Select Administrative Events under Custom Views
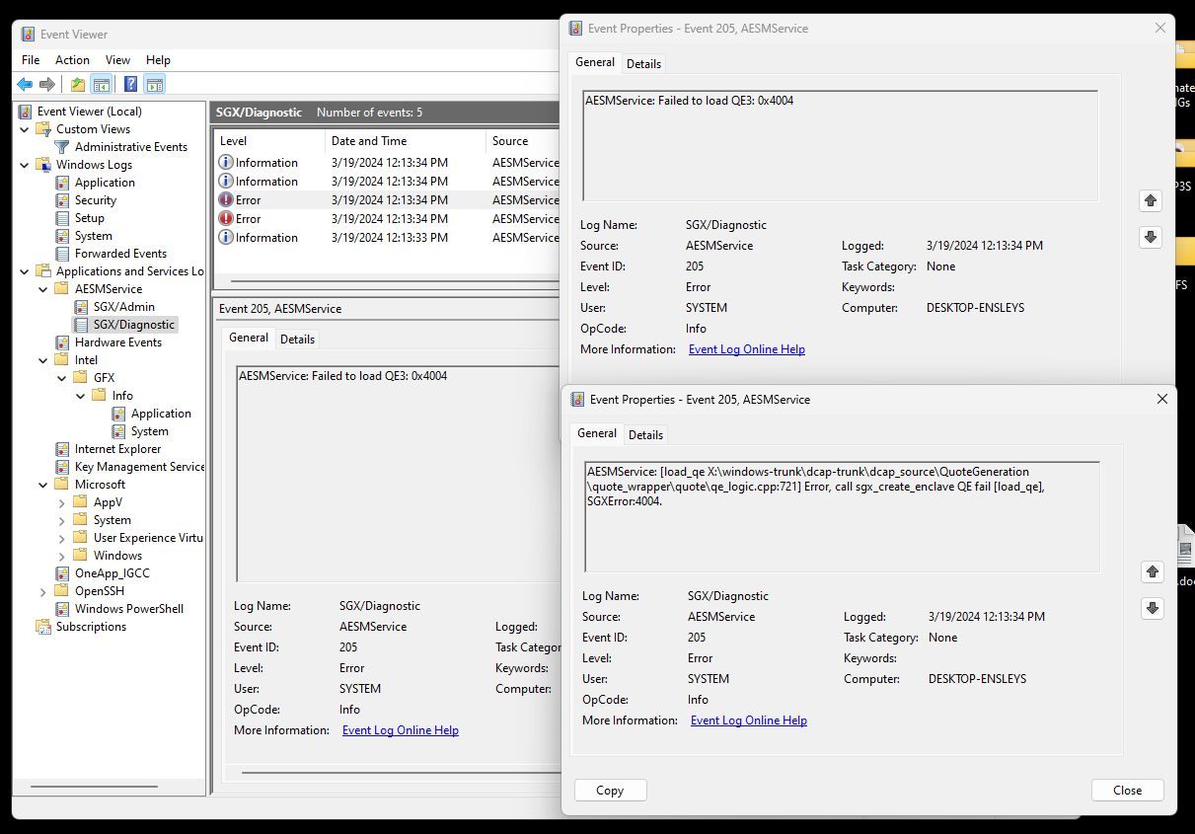 click(x=130, y=147)
